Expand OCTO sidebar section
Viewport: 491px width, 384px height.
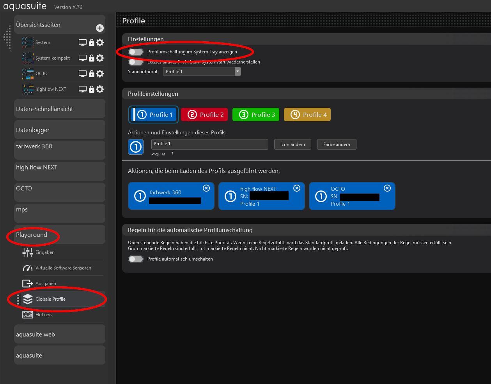coord(60,192)
